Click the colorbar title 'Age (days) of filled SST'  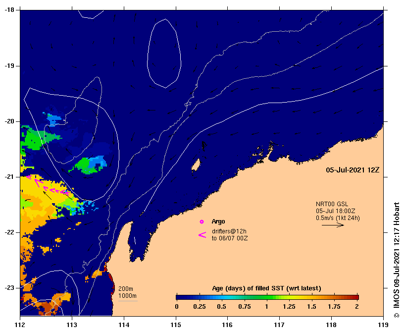point(266,288)
